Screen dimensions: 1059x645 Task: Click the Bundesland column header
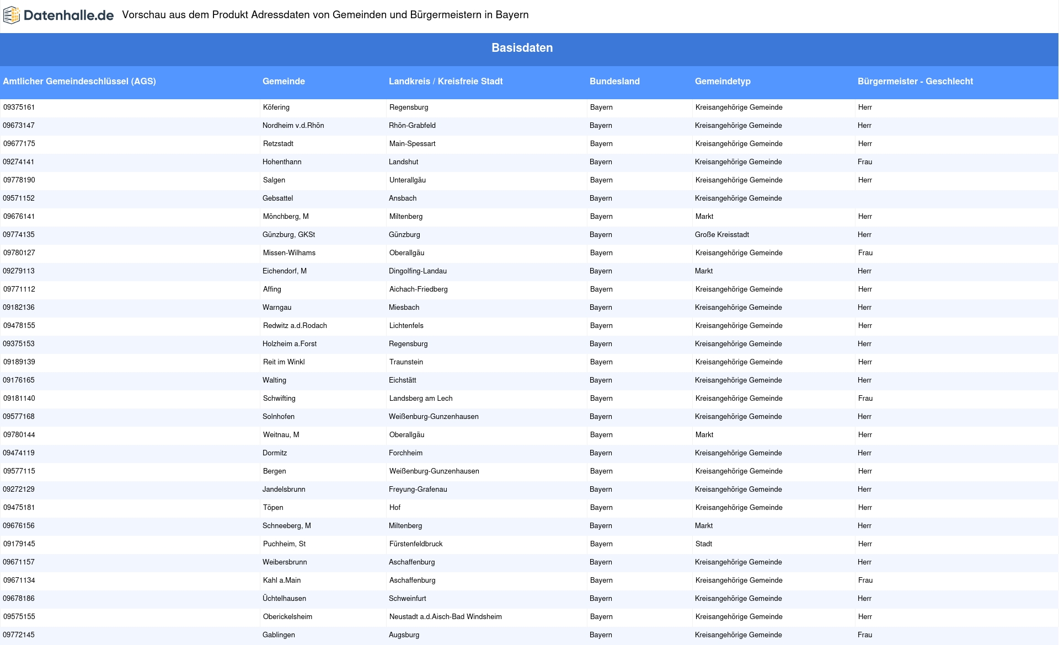tap(614, 81)
